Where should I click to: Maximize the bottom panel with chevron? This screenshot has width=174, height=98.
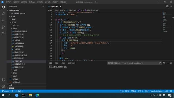coord(167,63)
